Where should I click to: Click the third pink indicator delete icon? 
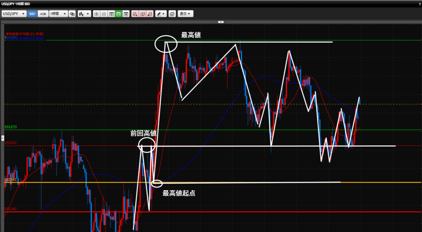(150, 14)
